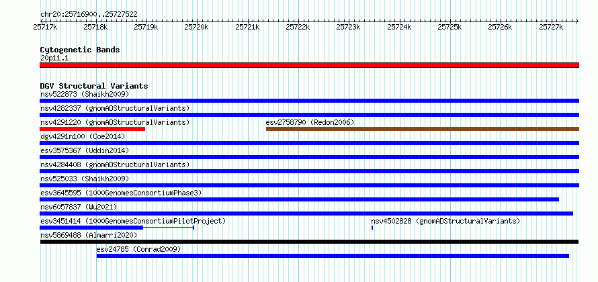Open variant label nsv522873 (Shaikh2009)
This screenshot has width=598, height=282.
(85, 94)
